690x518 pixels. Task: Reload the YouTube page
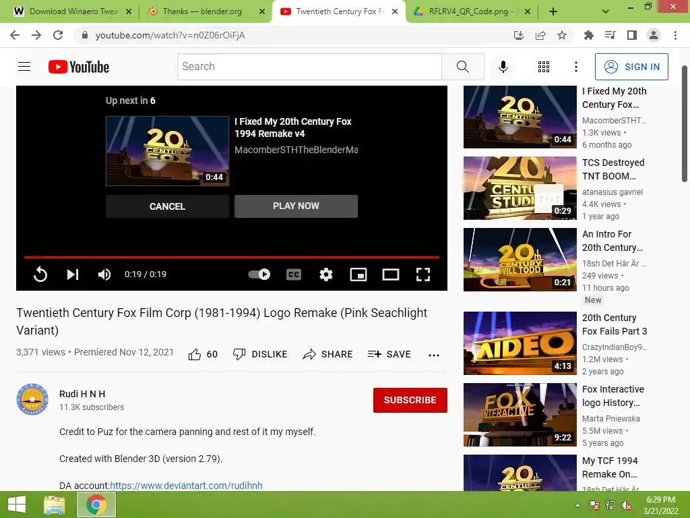click(x=58, y=35)
